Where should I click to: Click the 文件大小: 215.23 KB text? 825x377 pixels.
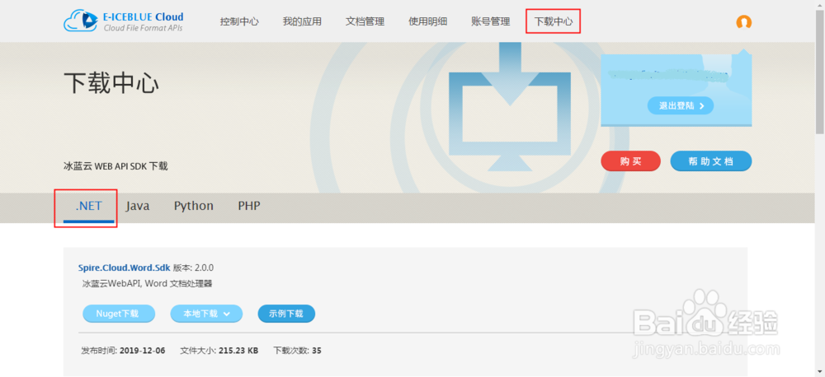click(219, 350)
